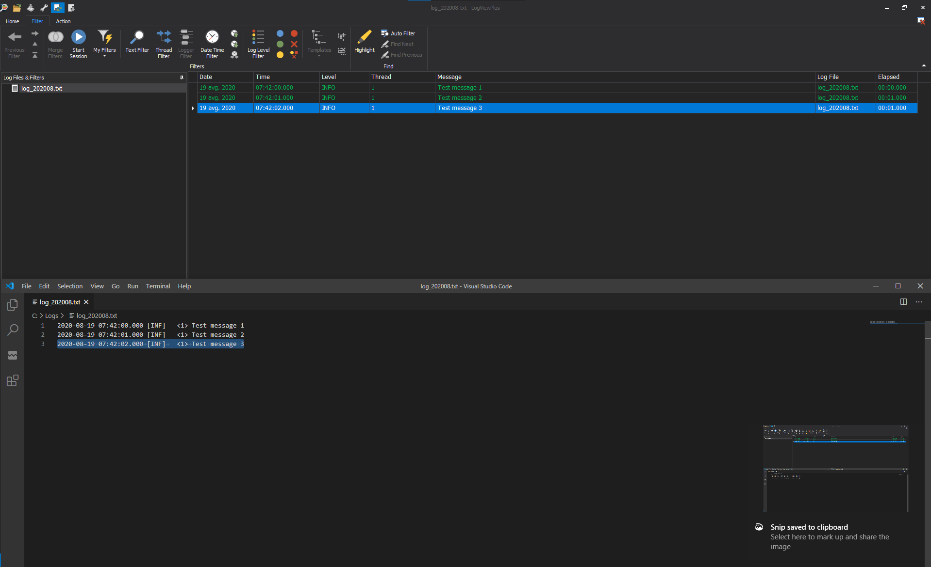Open the Search view in VS Code
Screen dimensions: 931x567
pos(13,330)
